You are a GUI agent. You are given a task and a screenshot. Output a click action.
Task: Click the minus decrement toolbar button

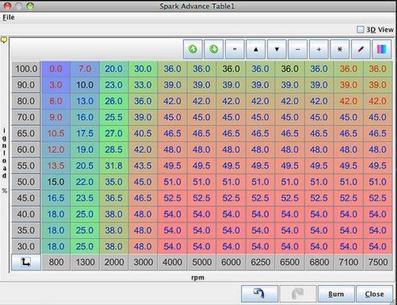(297, 49)
